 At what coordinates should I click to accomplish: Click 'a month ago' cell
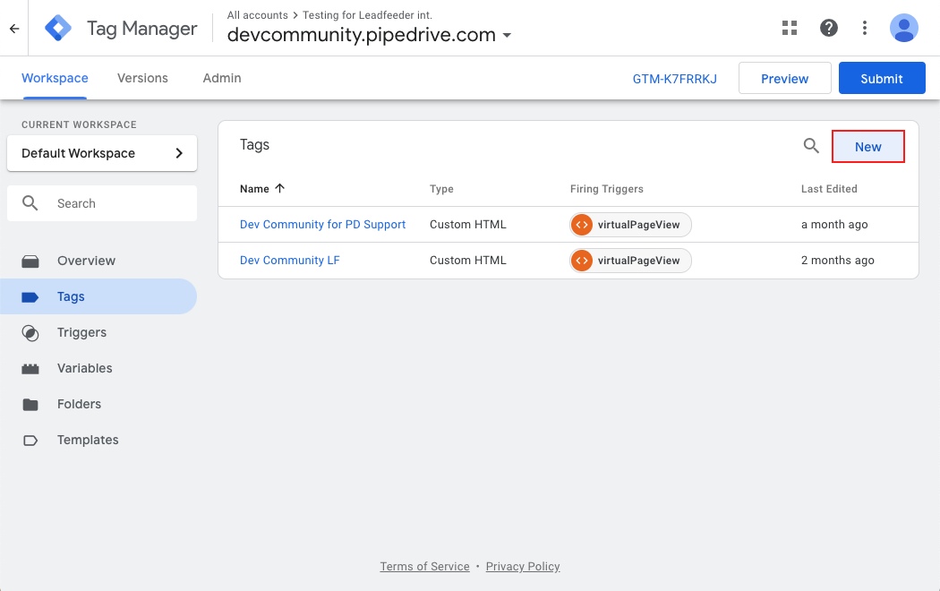click(834, 225)
